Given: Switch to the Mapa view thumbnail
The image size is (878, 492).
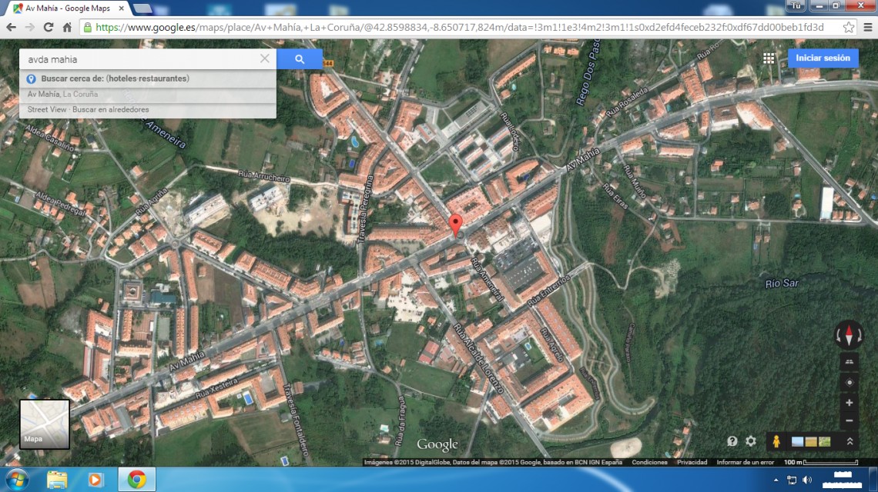Looking at the screenshot, I should tap(45, 424).
